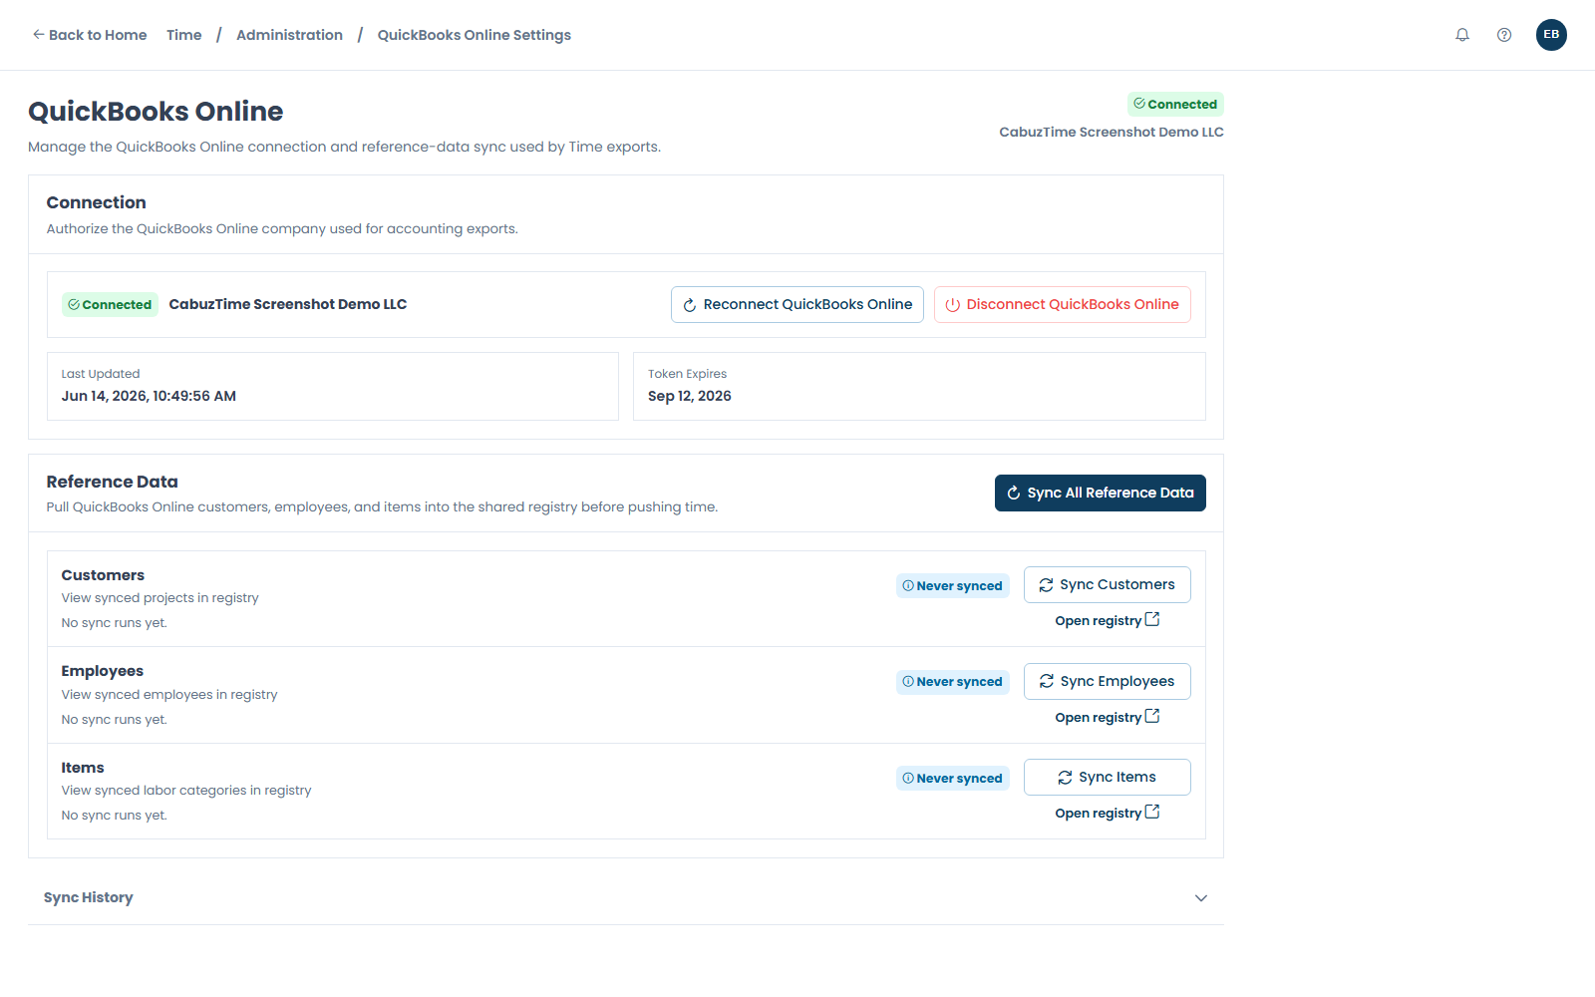The image size is (1595, 997).
Task: Click Sync All Reference Data
Action: pos(1101,494)
